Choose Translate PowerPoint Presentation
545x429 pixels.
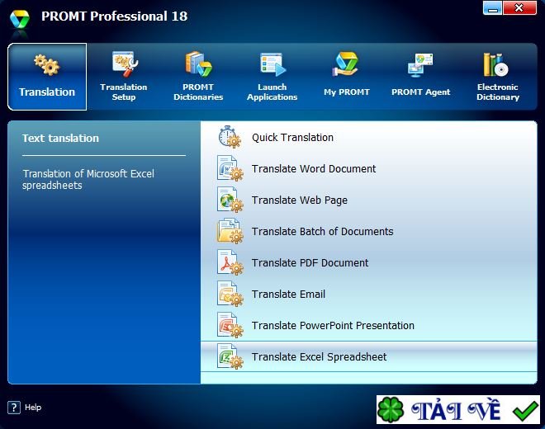(x=333, y=326)
